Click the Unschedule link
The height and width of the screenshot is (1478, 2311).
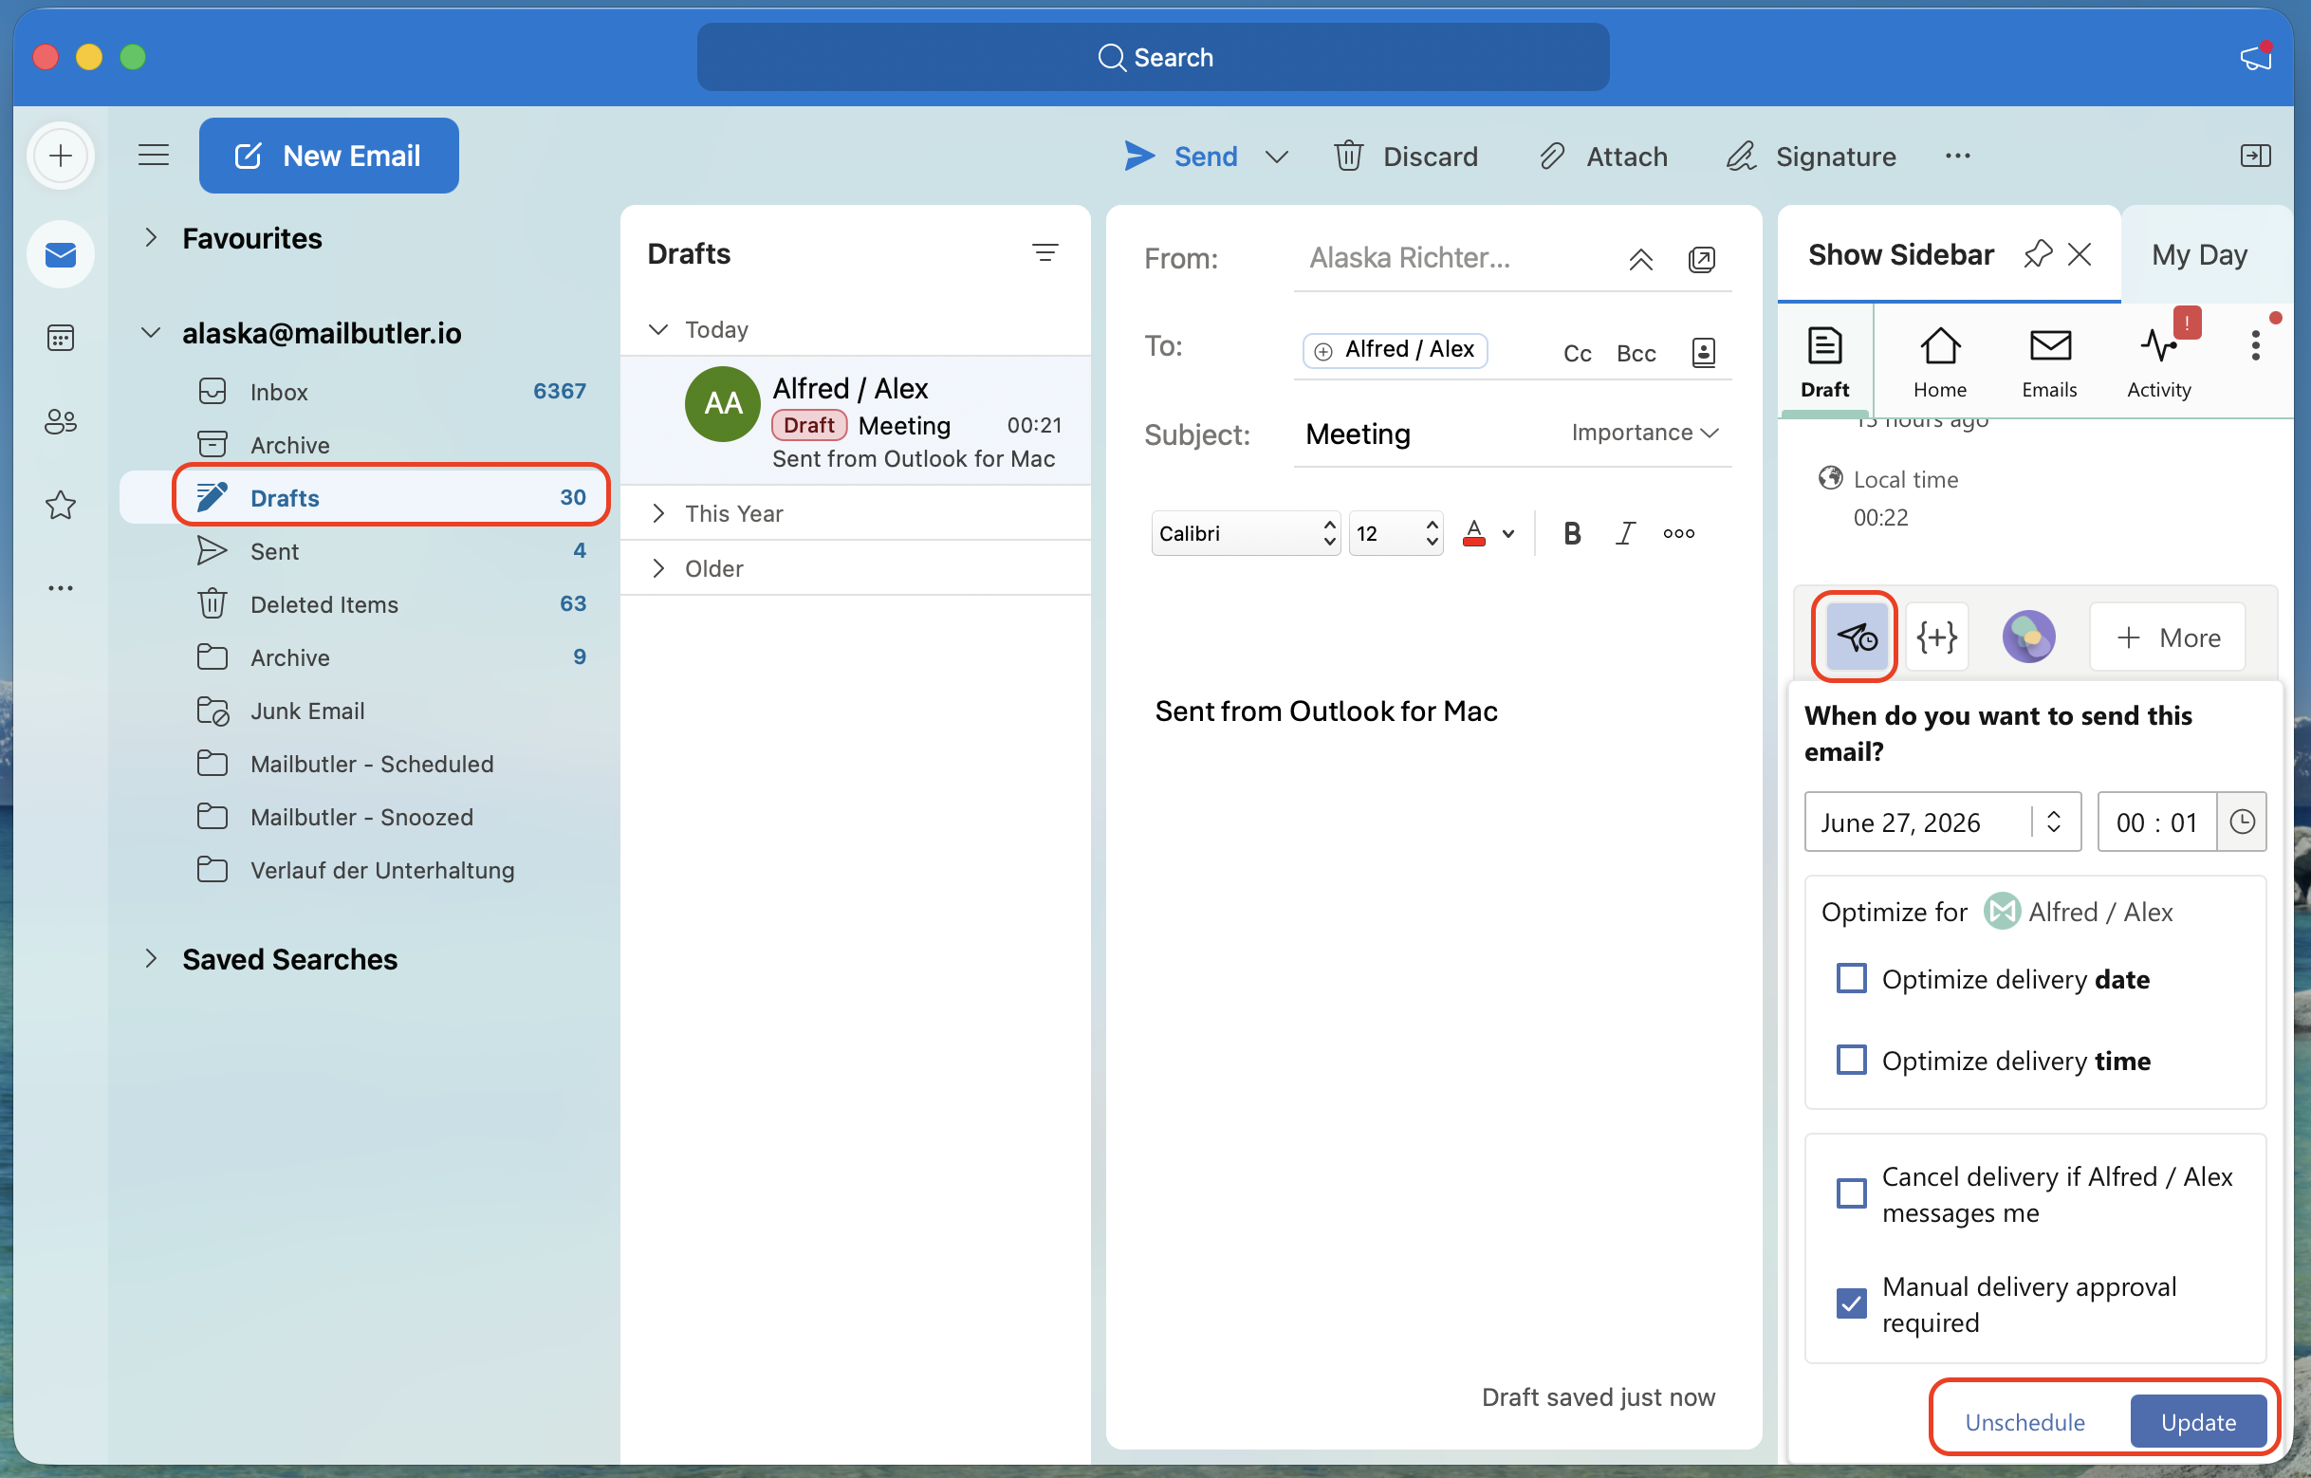pyautogui.click(x=2024, y=1422)
